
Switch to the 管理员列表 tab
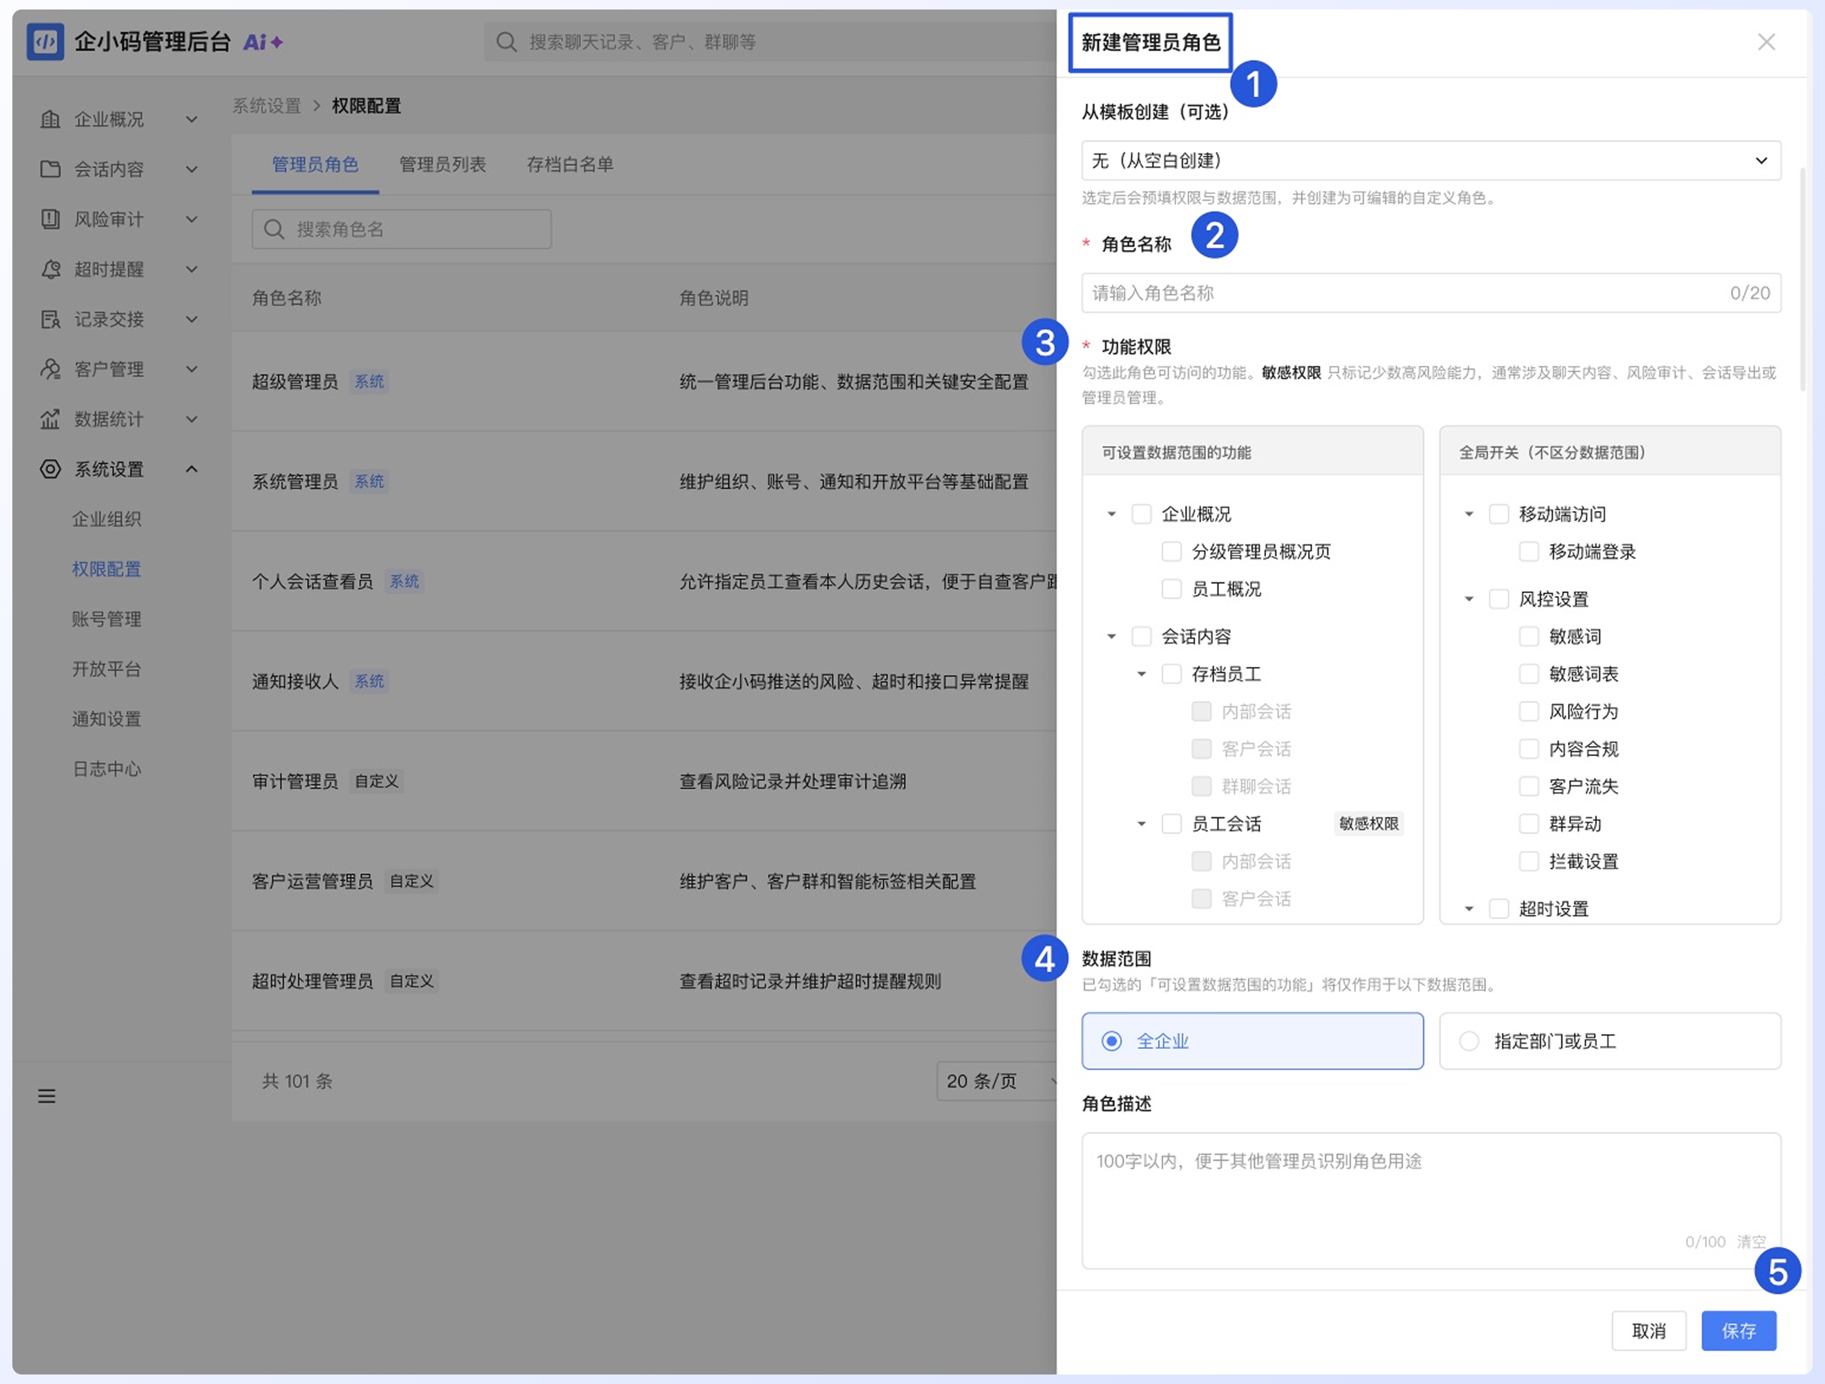[x=443, y=165]
